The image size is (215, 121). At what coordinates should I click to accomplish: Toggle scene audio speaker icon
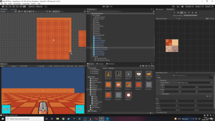pyautogui.click(x=22, y=11)
